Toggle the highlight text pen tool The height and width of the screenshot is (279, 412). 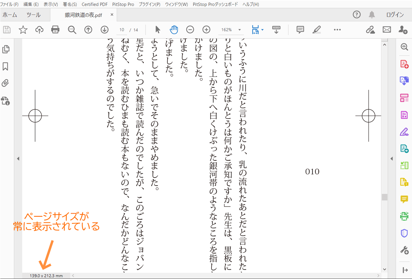tap(317, 30)
